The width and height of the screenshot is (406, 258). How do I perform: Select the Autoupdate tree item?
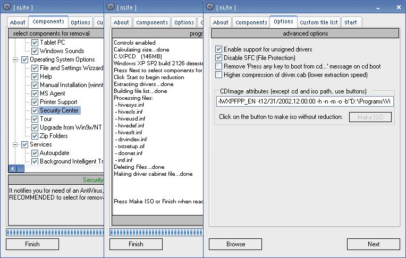click(54, 153)
